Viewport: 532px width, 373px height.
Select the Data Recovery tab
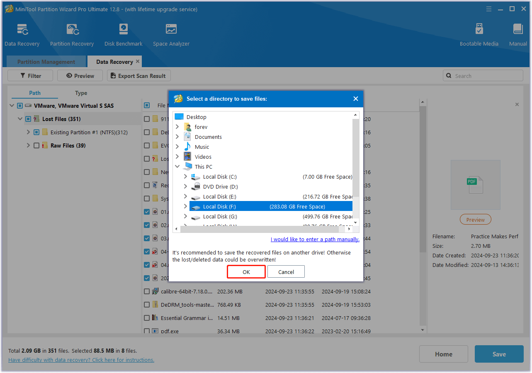point(114,62)
